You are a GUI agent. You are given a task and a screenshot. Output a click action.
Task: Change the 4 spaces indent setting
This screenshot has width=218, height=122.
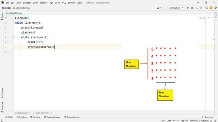pos(184,121)
